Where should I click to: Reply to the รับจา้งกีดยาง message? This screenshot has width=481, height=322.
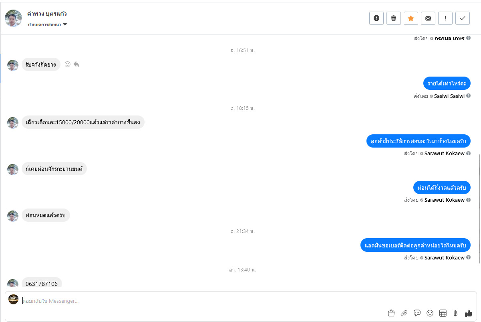pyautogui.click(x=76, y=64)
